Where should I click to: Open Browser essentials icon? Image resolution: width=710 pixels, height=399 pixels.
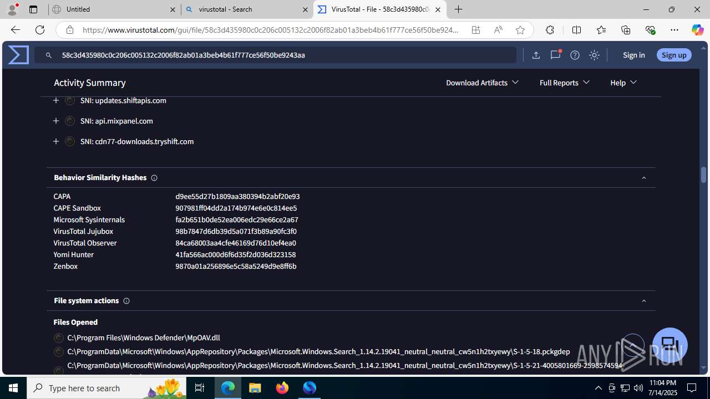point(650,30)
